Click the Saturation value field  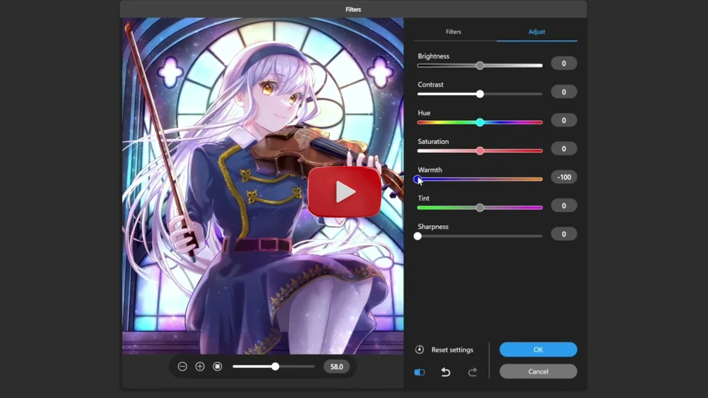564,149
